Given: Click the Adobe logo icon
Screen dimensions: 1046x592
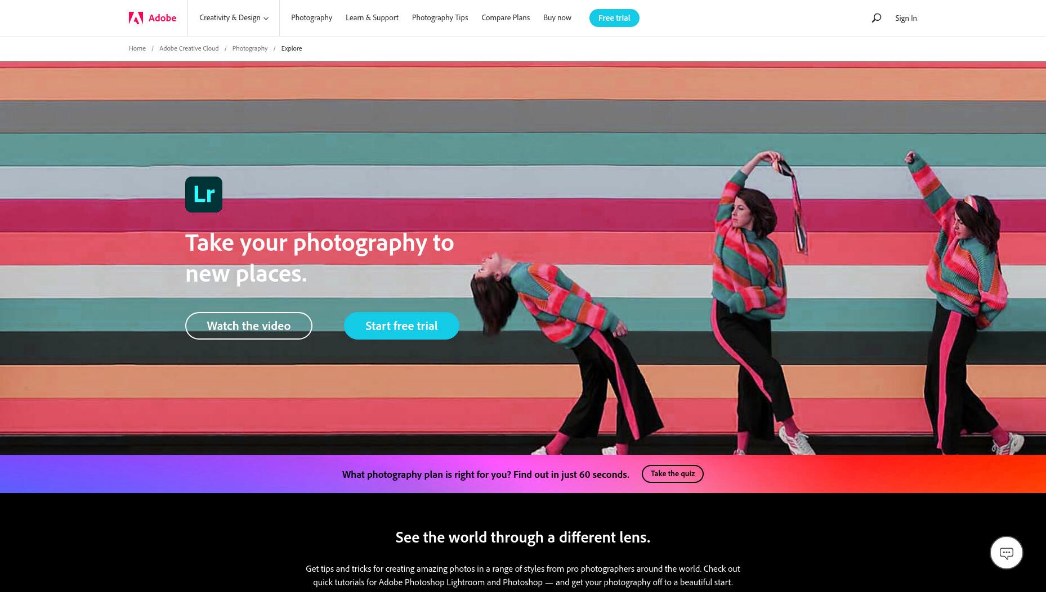Looking at the screenshot, I should 136,18.
